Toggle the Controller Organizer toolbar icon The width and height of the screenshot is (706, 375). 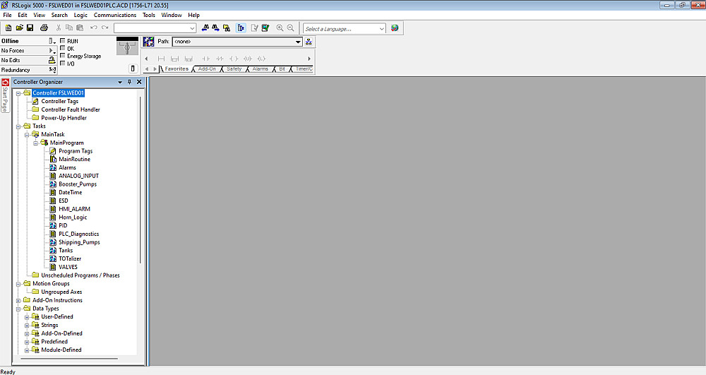(x=241, y=28)
